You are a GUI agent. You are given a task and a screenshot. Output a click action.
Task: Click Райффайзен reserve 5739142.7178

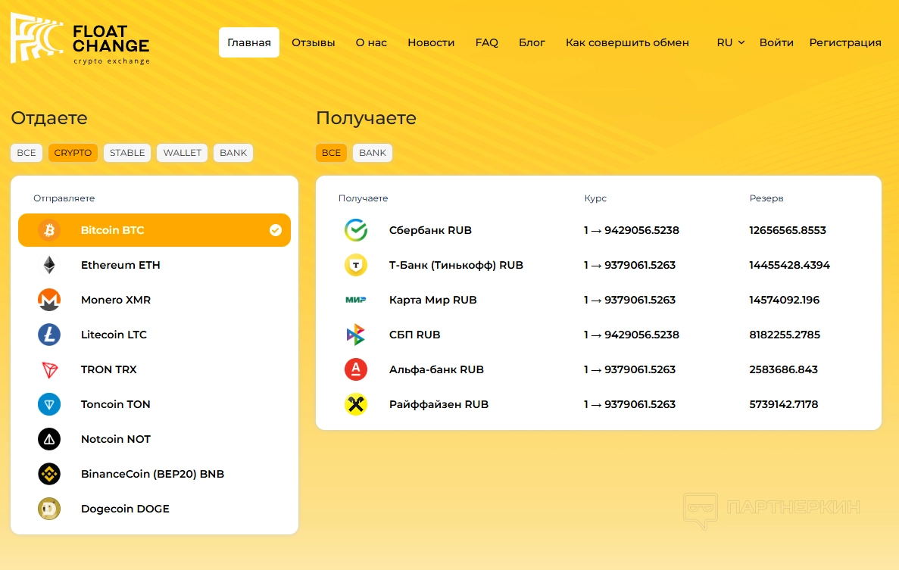click(x=783, y=404)
